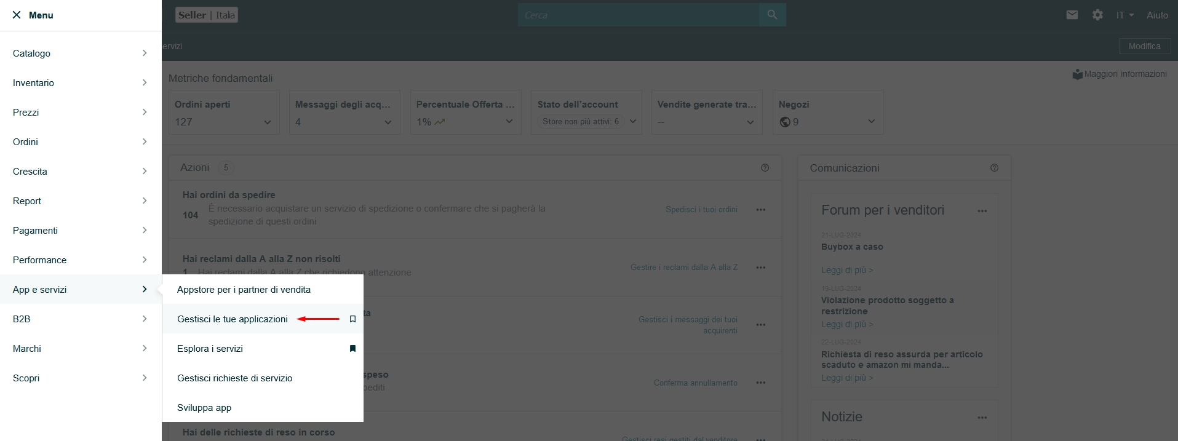Viewport: 1178px width, 441px height.
Task: Choose Sviluppa app from the submenu
Action: [204, 408]
